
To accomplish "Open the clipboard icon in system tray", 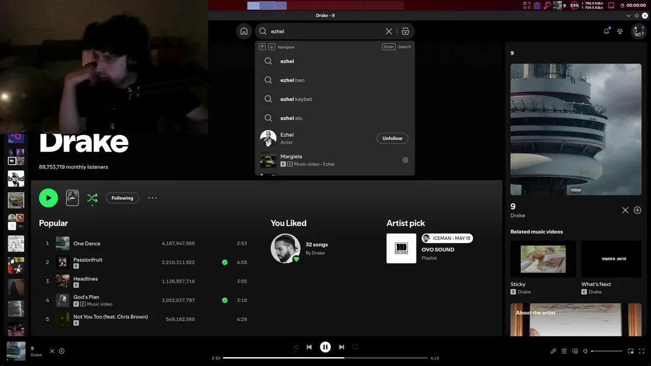I will (537, 6).
